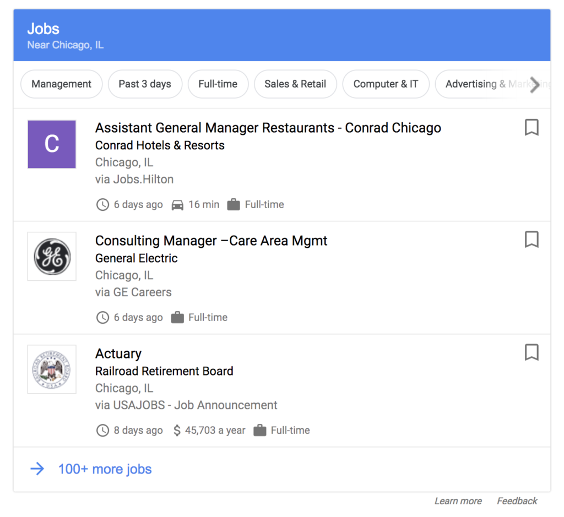
Task: Apply the Full-time filter chip
Action: coord(218,84)
